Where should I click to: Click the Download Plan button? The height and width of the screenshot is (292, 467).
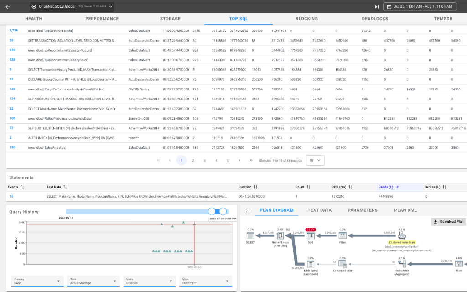tap(448, 221)
